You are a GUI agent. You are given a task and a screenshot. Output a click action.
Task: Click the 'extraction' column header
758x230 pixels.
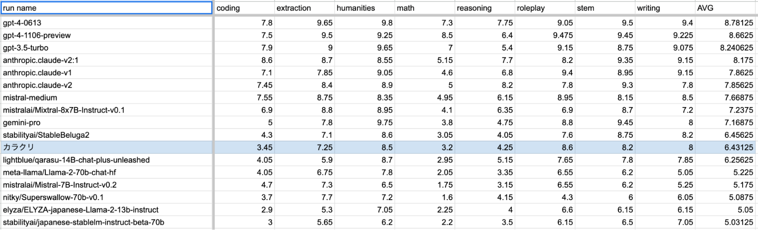point(304,8)
